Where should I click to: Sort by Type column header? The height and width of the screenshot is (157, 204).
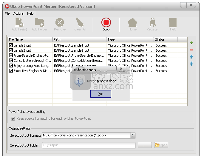130,39
